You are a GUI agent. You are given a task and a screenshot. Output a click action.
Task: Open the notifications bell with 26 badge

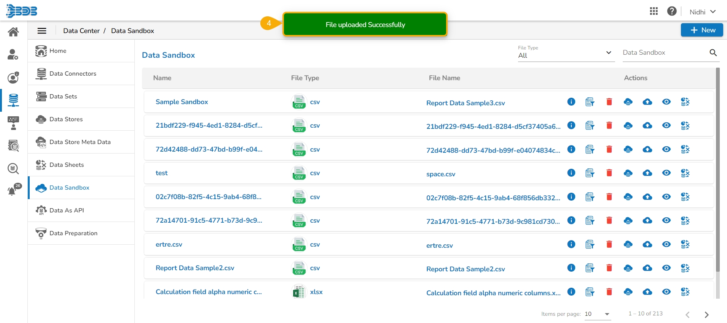click(13, 190)
